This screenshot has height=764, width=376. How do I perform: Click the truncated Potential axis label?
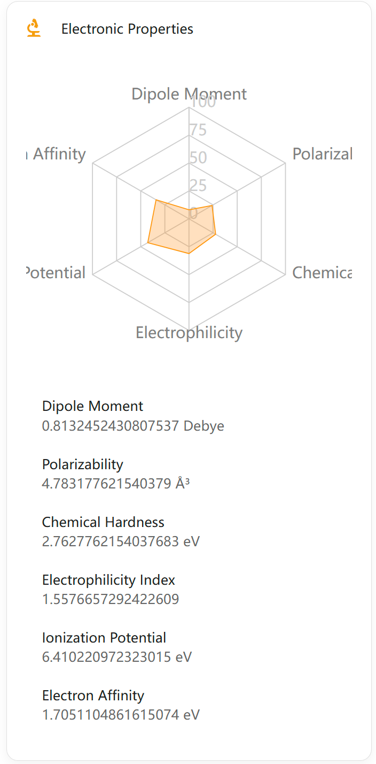tap(56, 273)
